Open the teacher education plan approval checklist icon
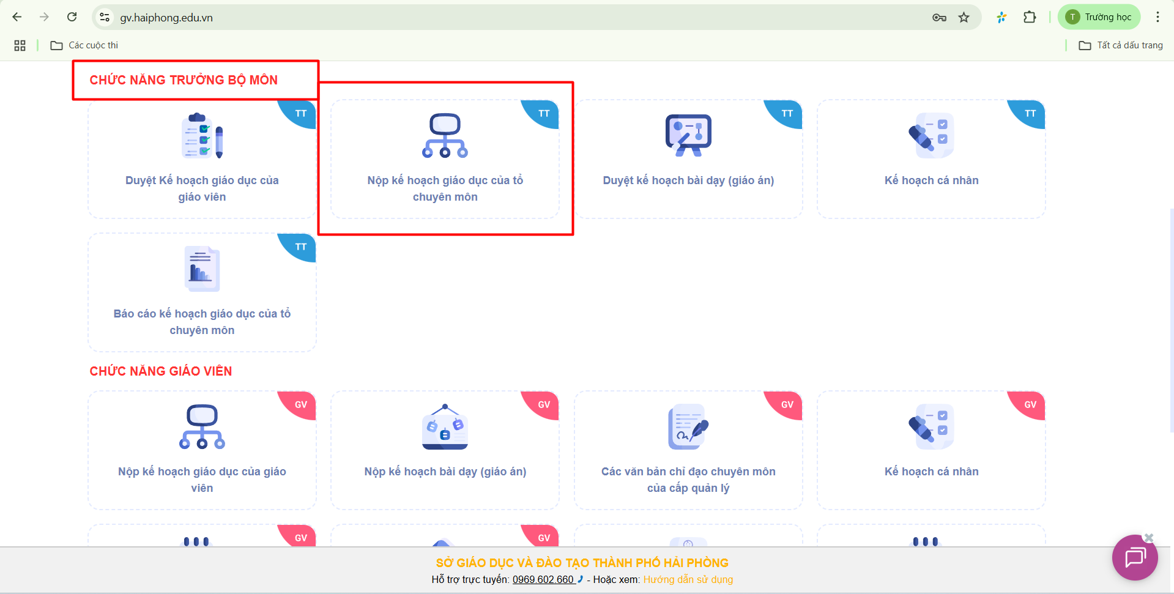1174x594 pixels. point(202,136)
